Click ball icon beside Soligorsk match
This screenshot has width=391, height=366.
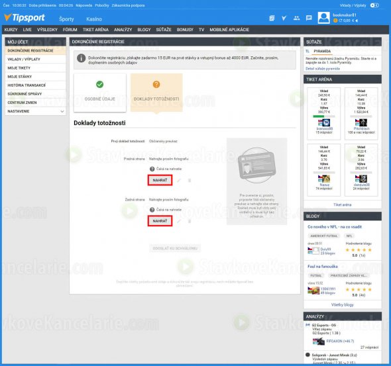pos(307,355)
